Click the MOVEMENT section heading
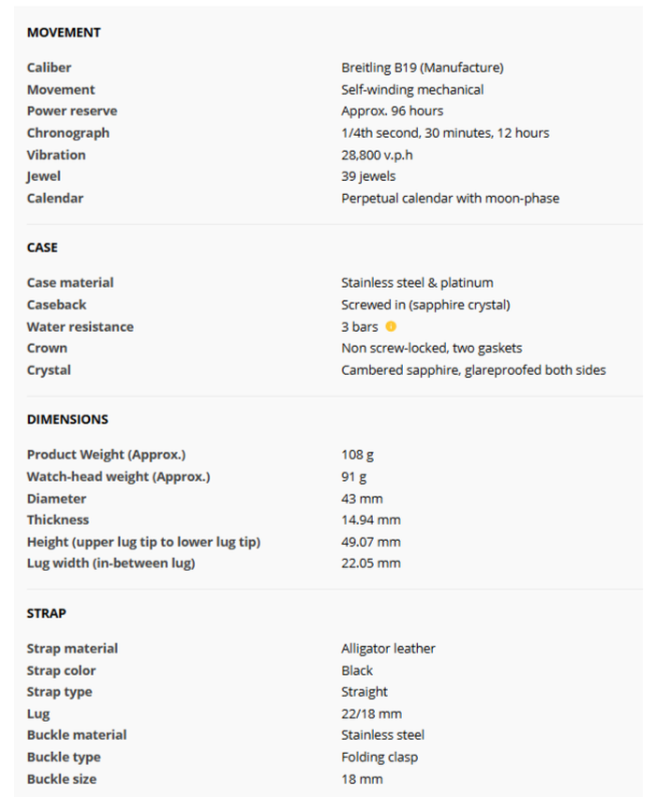The width and height of the screenshot is (656, 797). 64,33
